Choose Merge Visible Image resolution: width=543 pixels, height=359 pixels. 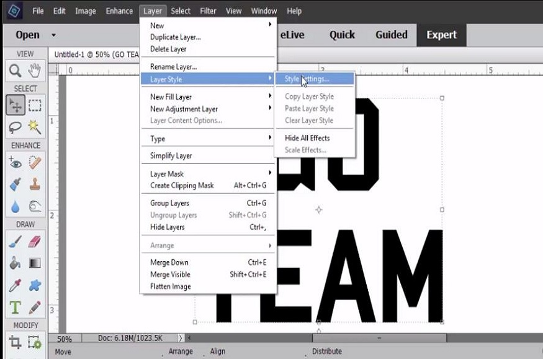pos(208,274)
